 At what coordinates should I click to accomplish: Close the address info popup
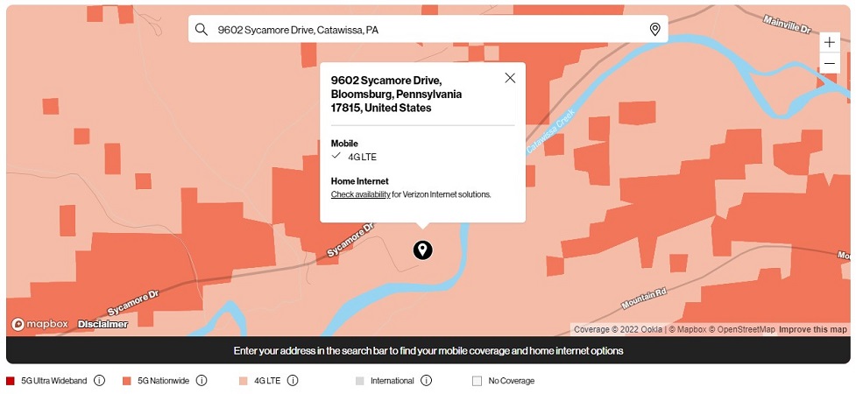coord(510,78)
